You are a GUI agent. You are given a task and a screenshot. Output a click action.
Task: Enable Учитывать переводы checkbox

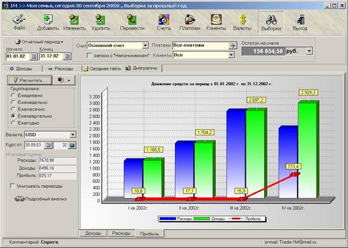click(12, 186)
